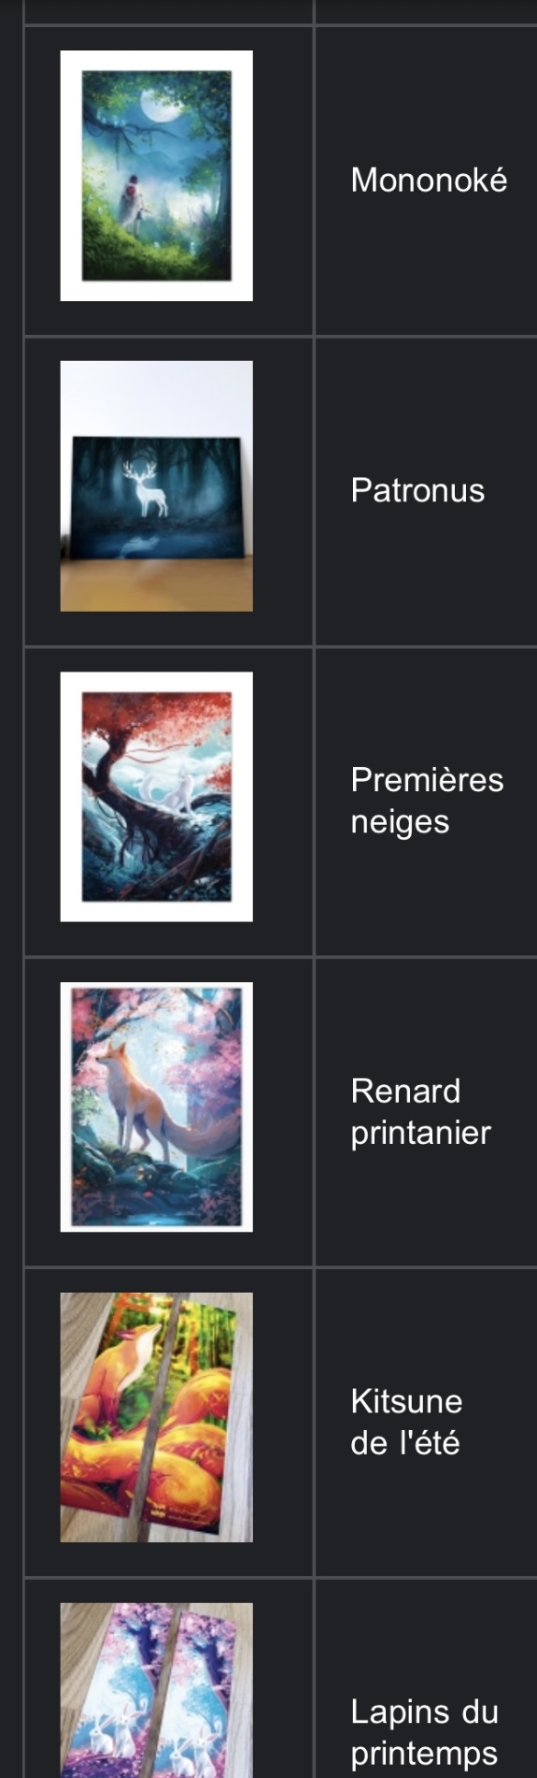The width and height of the screenshot is (537, 1778).
Task: Click the glowing white stag in Patronus
Action: click(147, 486)
